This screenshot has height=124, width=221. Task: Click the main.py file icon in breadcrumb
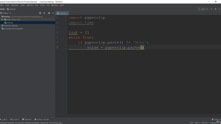[x=8, y=9]
